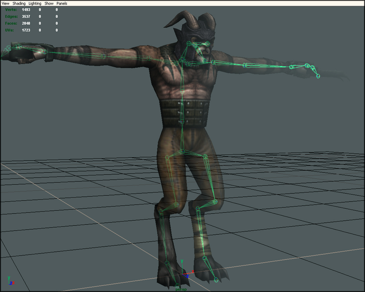Open the Shading menu
365x292 pixels.
coord(19,3)
